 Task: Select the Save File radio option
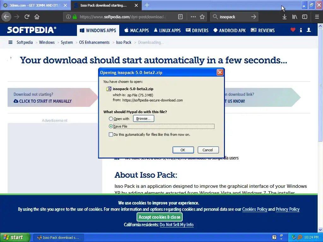[x=111, y=126]
